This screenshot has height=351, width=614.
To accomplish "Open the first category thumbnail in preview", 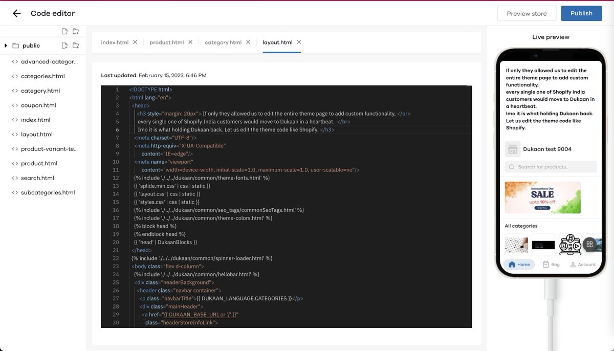I will point(516,244).
